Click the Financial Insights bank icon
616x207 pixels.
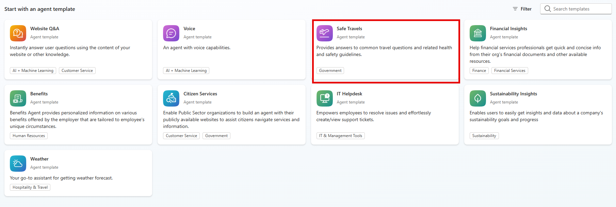pyautogui.click(x=478, y=33)
